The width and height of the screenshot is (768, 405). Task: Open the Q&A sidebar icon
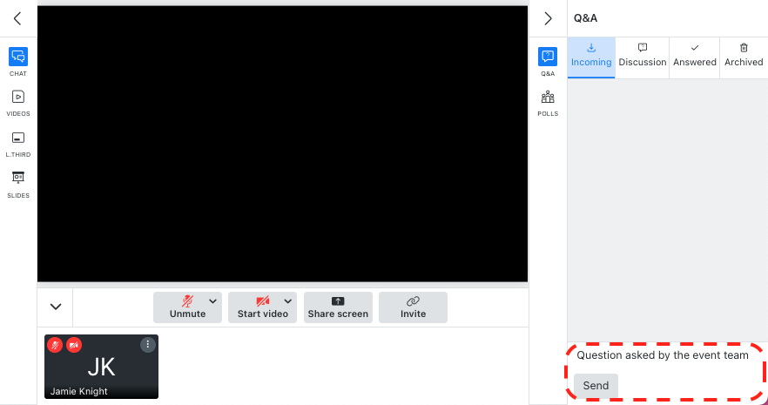(548, 57)
